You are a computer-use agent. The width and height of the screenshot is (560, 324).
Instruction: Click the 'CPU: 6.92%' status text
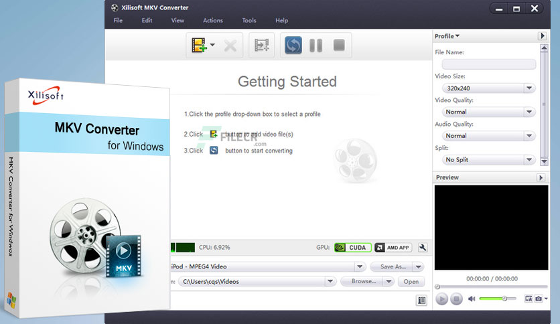click(214, 247)
